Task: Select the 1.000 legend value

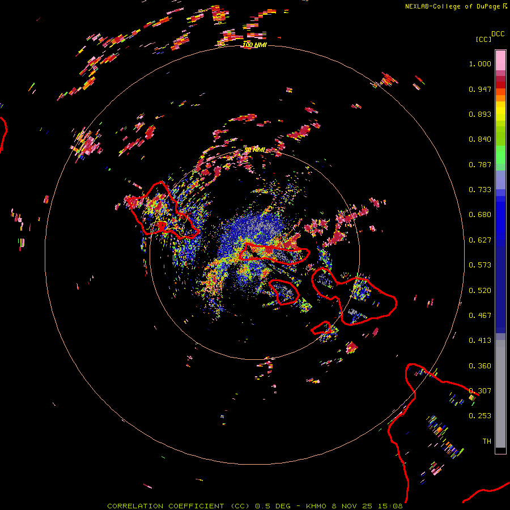Action: [x=480, y=63]
